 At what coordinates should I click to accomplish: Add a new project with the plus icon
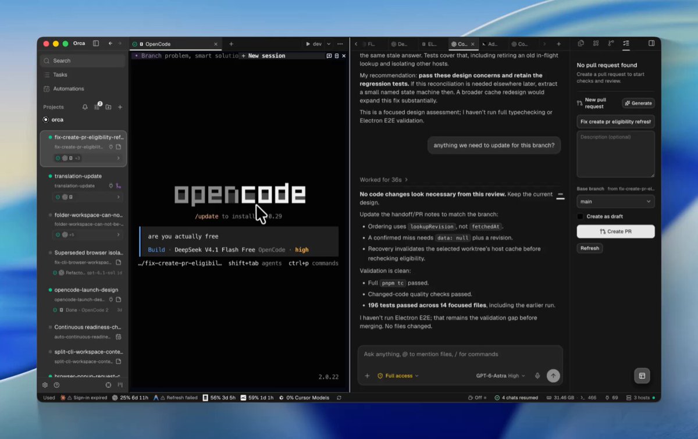pyautogui.click(x=120, y=107)
